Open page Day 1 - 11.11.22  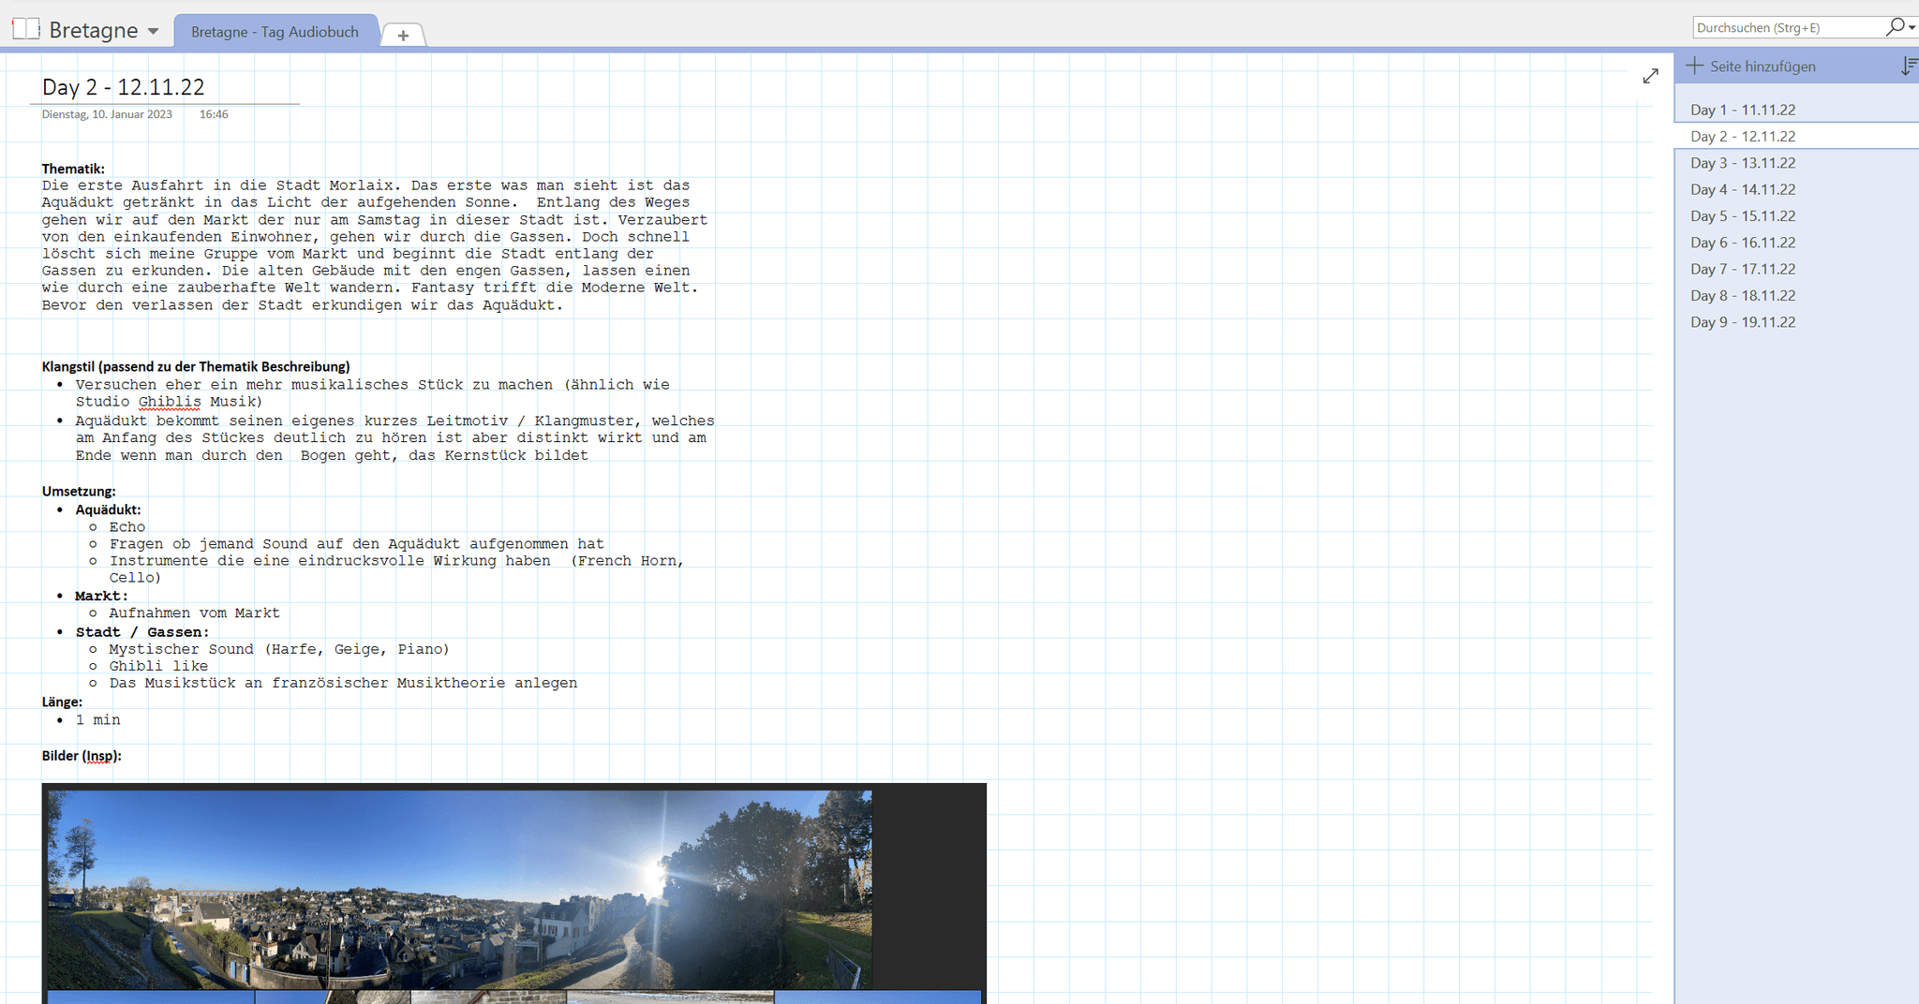pyautogui.click(x=1743, y=110)
